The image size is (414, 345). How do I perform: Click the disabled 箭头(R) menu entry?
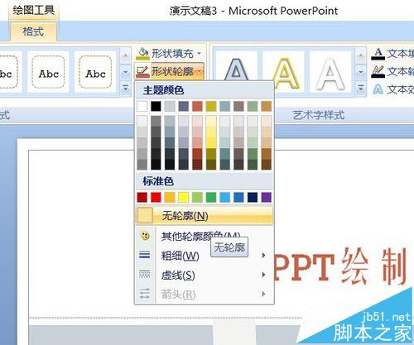pyautogui.click(x=205, y=295)
